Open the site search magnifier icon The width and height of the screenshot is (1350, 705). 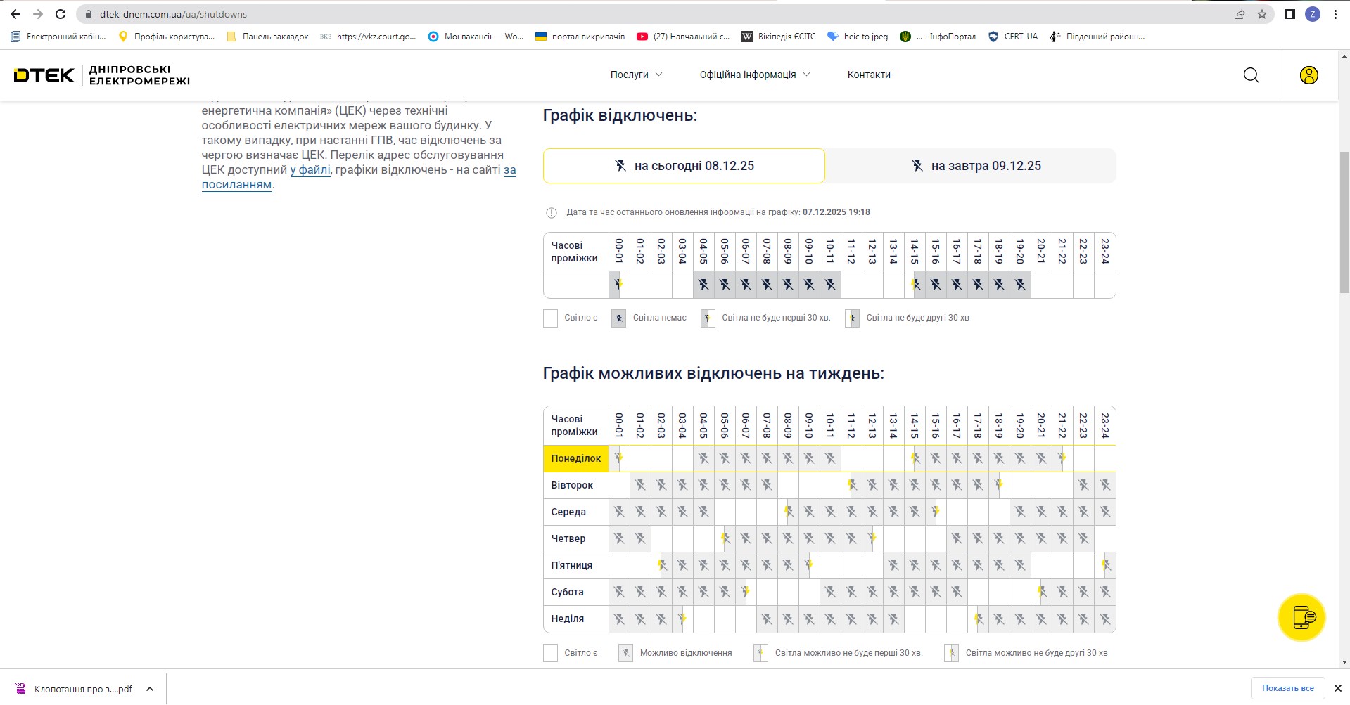click(1251, 75)
